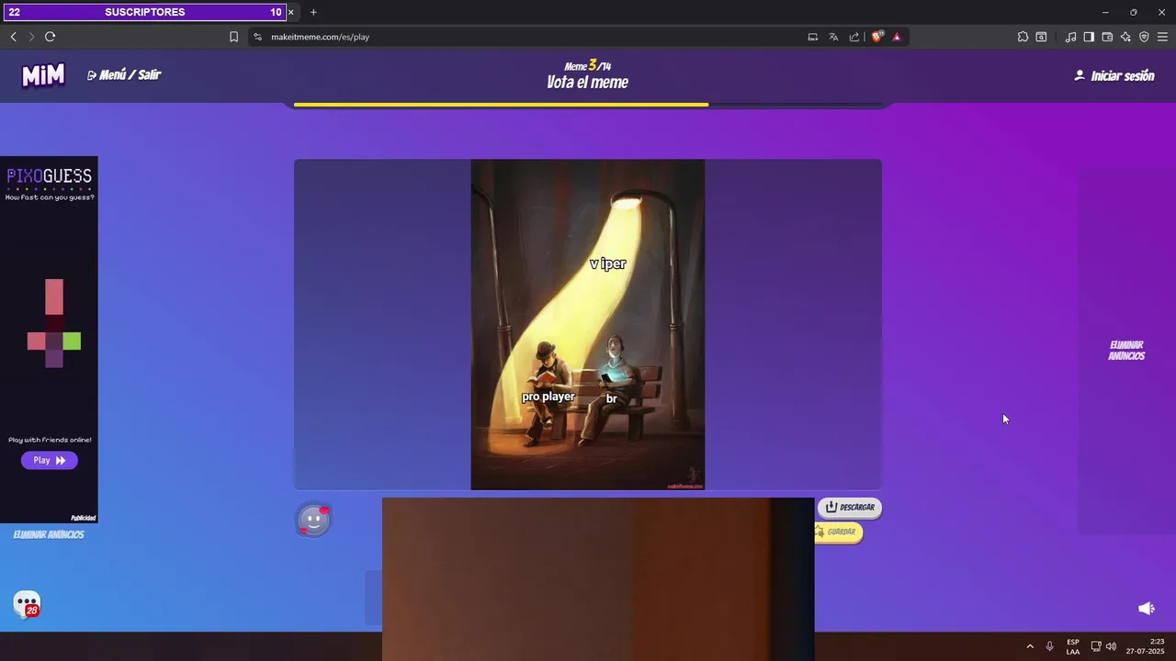Viewport: 1176px width, 661px height.
Task: Expand hidden system tray icons
Action: (1029, 646)
